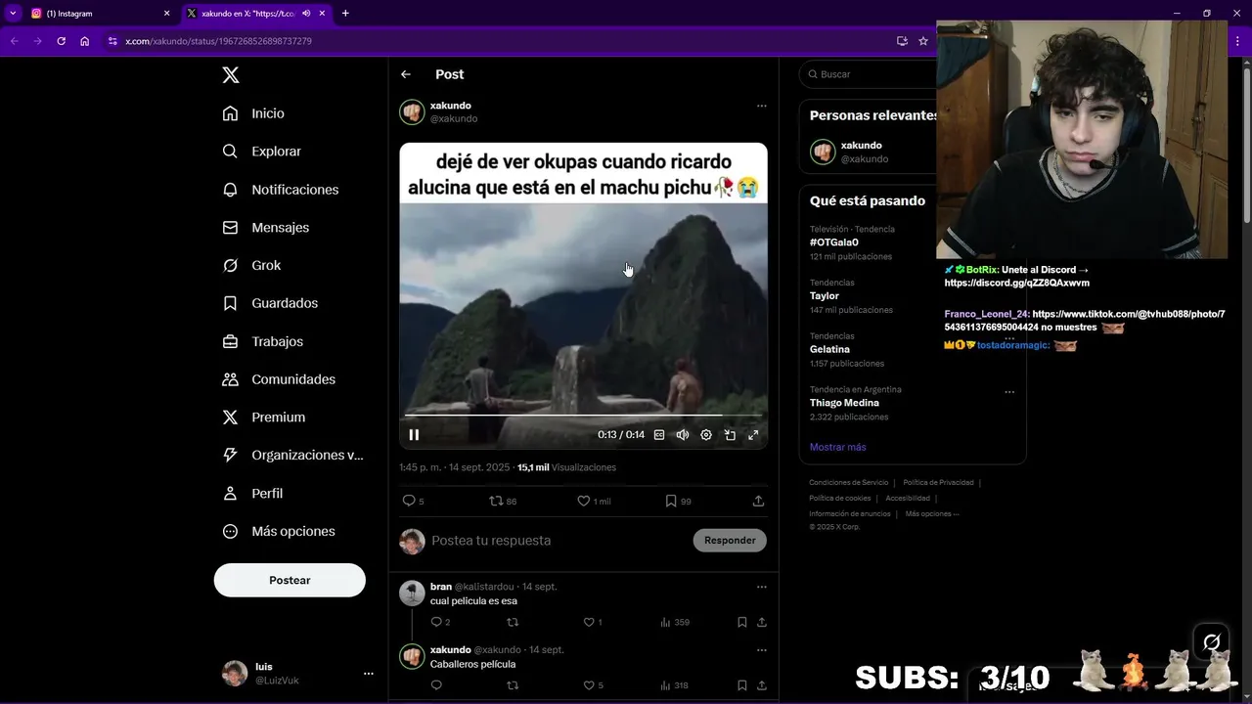Expand Más opciones footer link
Image resolution: width=1252 pixels, height=704 pixels.
[932, 513]
